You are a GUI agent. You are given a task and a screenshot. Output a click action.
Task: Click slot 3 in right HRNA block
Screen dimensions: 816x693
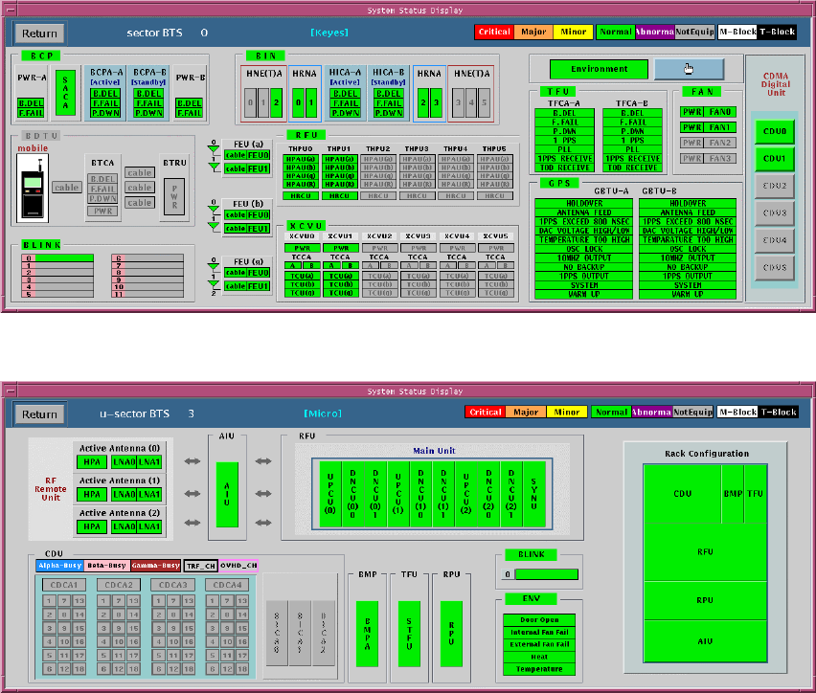point(436,102)
